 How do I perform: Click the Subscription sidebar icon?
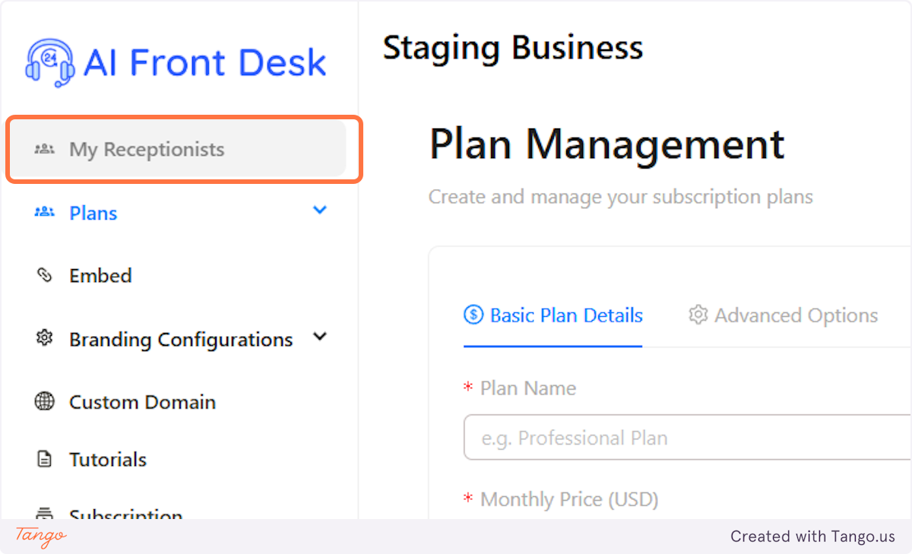point(44,515)
